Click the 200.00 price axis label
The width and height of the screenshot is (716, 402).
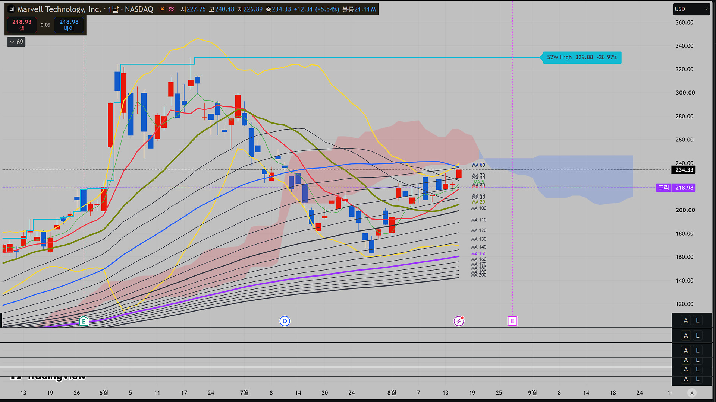pos(685,210)
